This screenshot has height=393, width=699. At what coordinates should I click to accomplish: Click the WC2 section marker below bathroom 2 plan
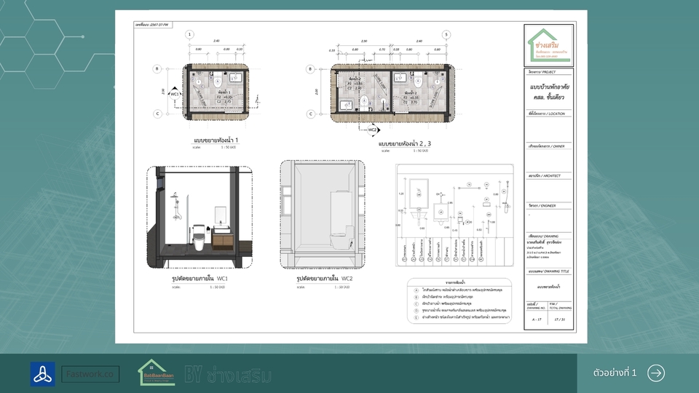[372, 130]
